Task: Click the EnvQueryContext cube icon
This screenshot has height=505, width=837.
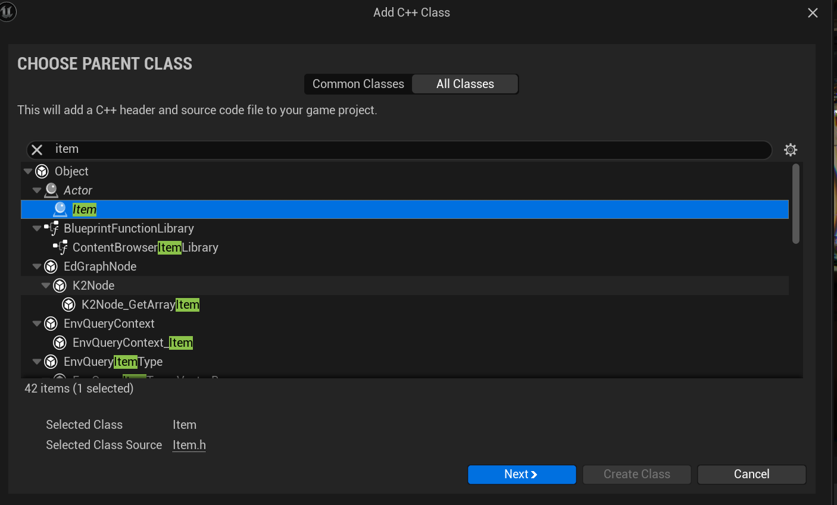Action: click(x=51, y=324)
